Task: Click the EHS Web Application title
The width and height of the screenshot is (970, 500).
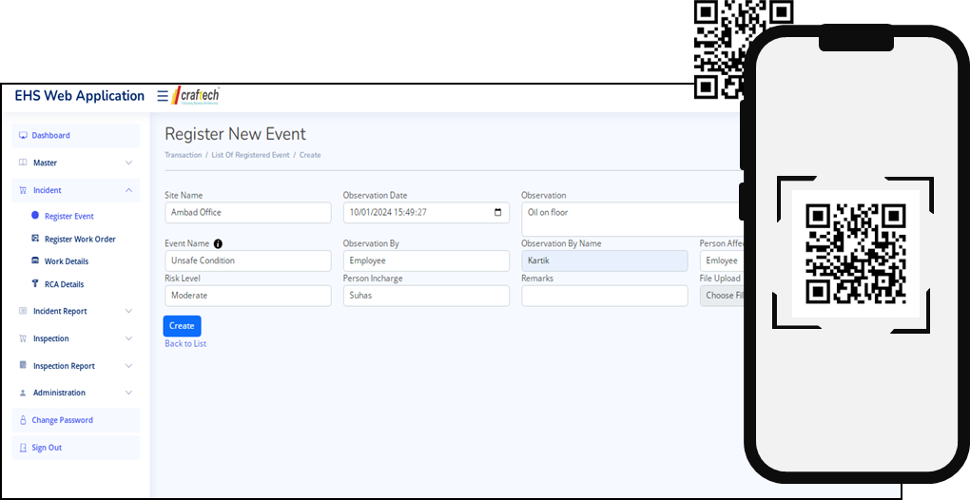Action: pyautogui.click(x=79, y=96)
